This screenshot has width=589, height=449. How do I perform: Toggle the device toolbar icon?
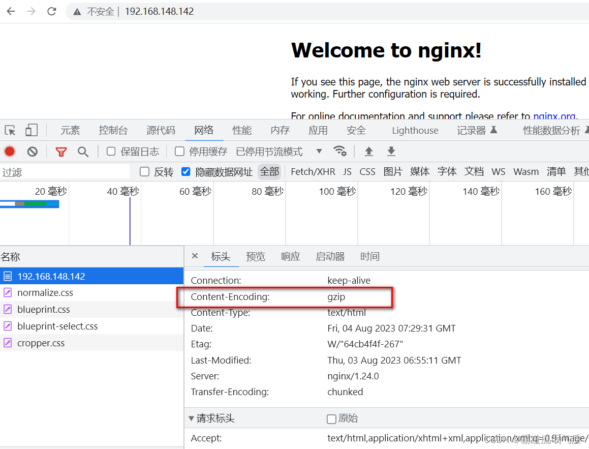32,130
